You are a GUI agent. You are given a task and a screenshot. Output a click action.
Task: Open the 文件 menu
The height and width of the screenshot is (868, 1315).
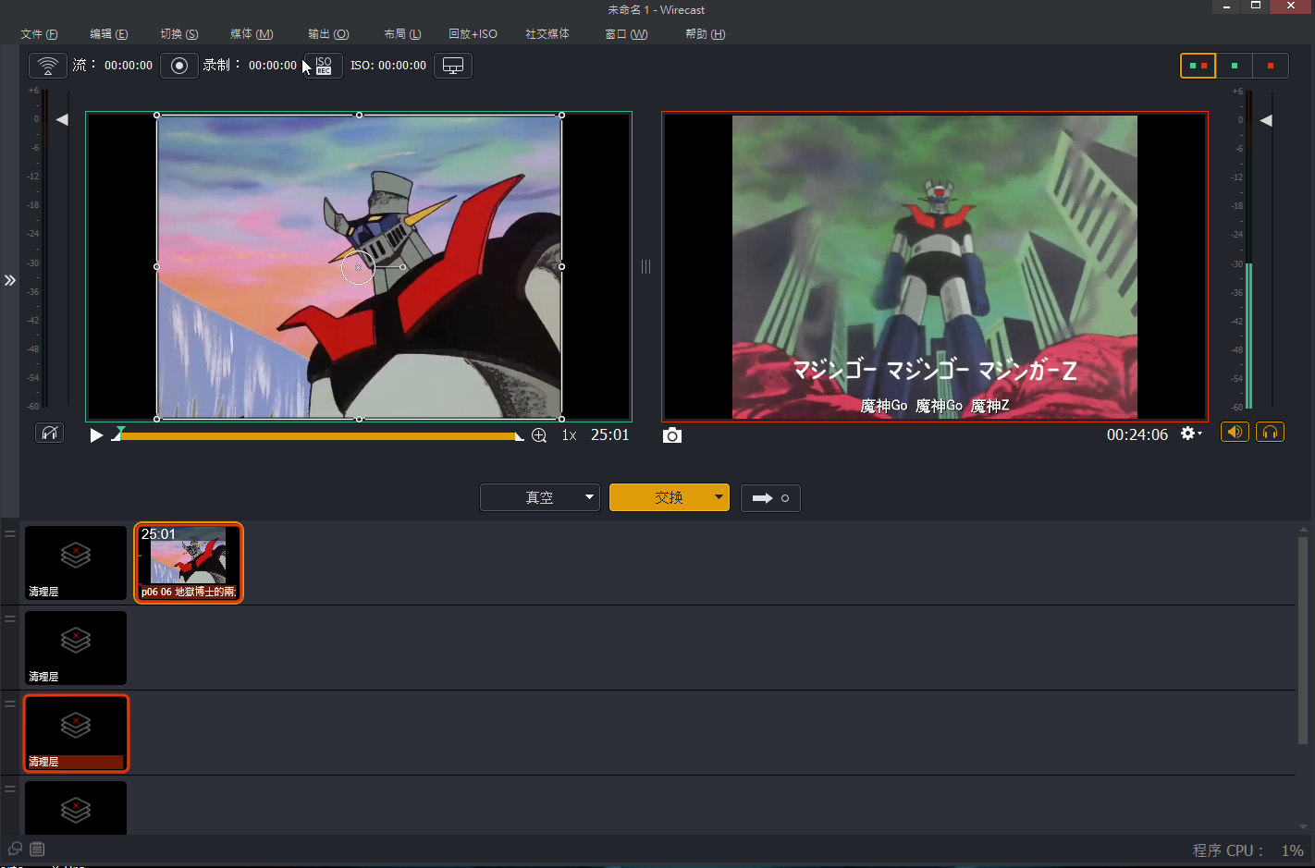click(x=39, y=34)
